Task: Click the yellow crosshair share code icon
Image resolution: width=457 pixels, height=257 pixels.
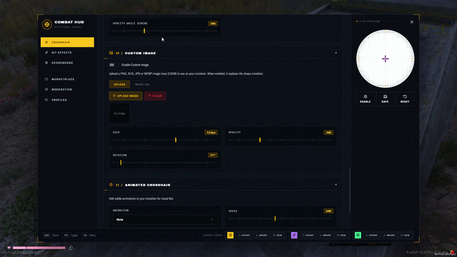Action: 230,235
